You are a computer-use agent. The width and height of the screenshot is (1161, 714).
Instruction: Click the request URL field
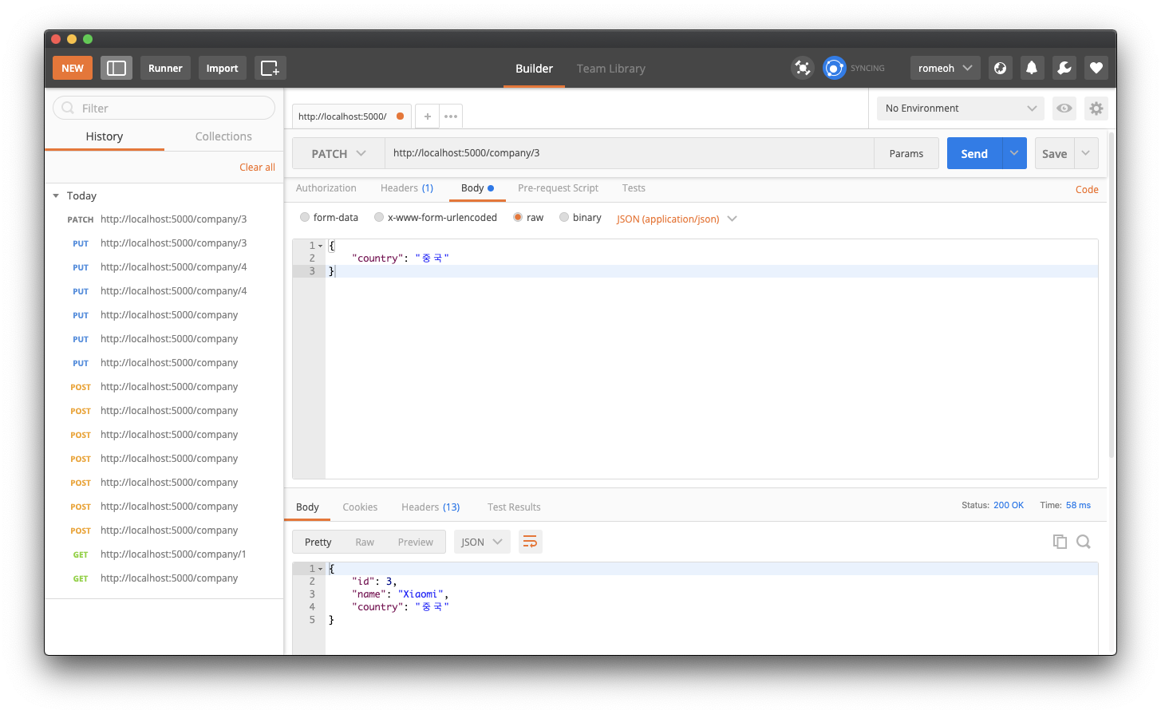(629, 153)
